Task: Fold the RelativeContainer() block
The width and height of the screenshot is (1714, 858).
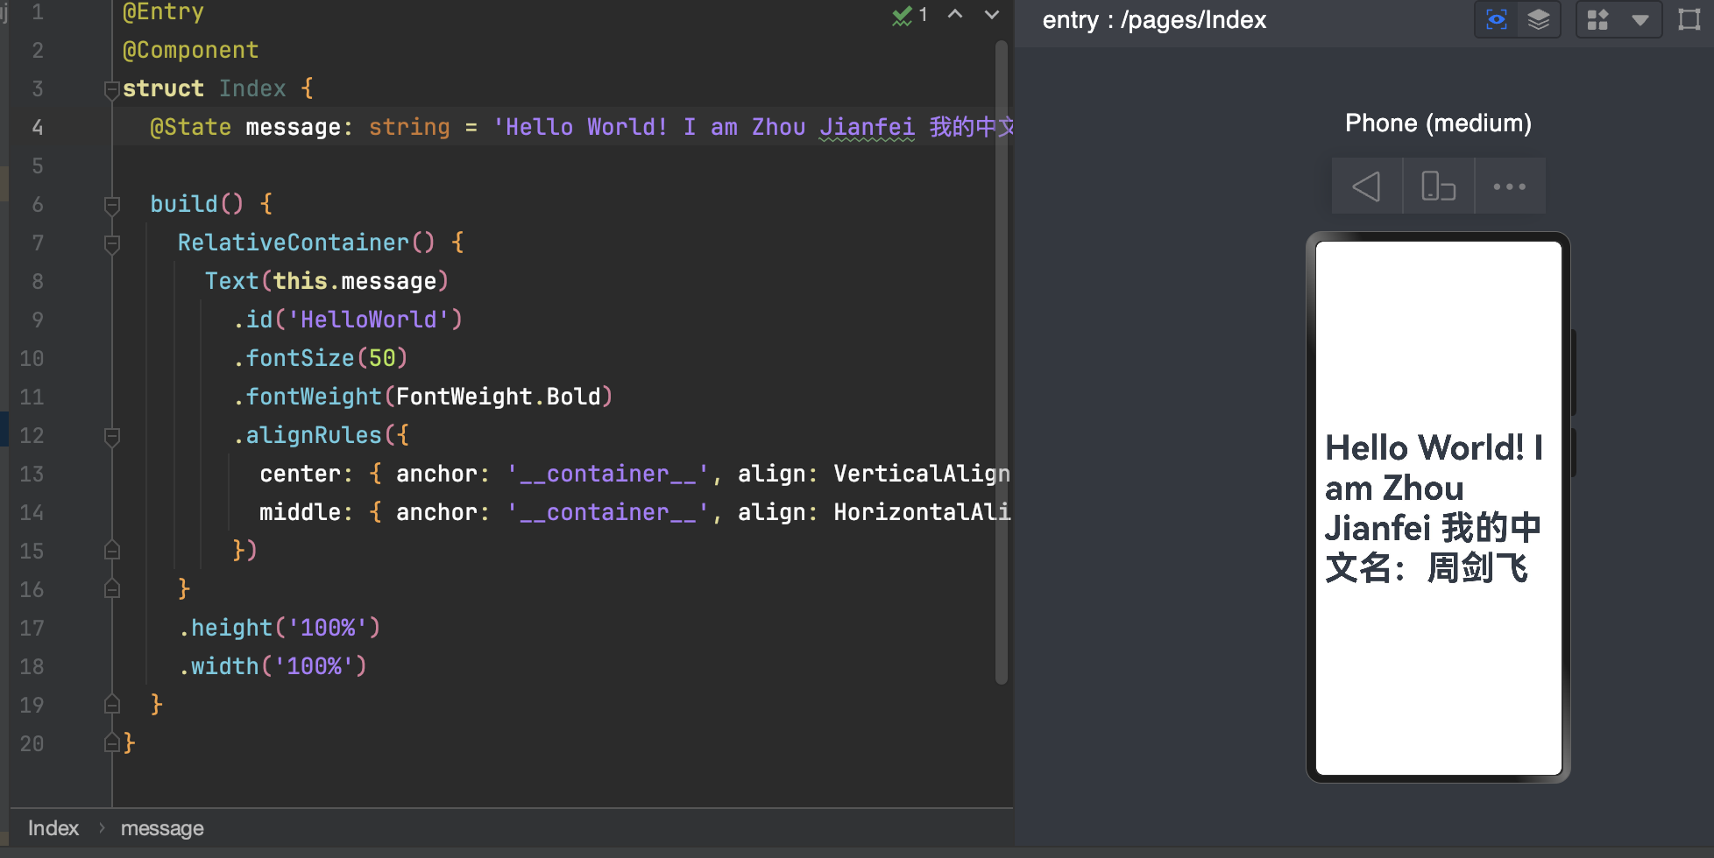Action: coord(111,243)
